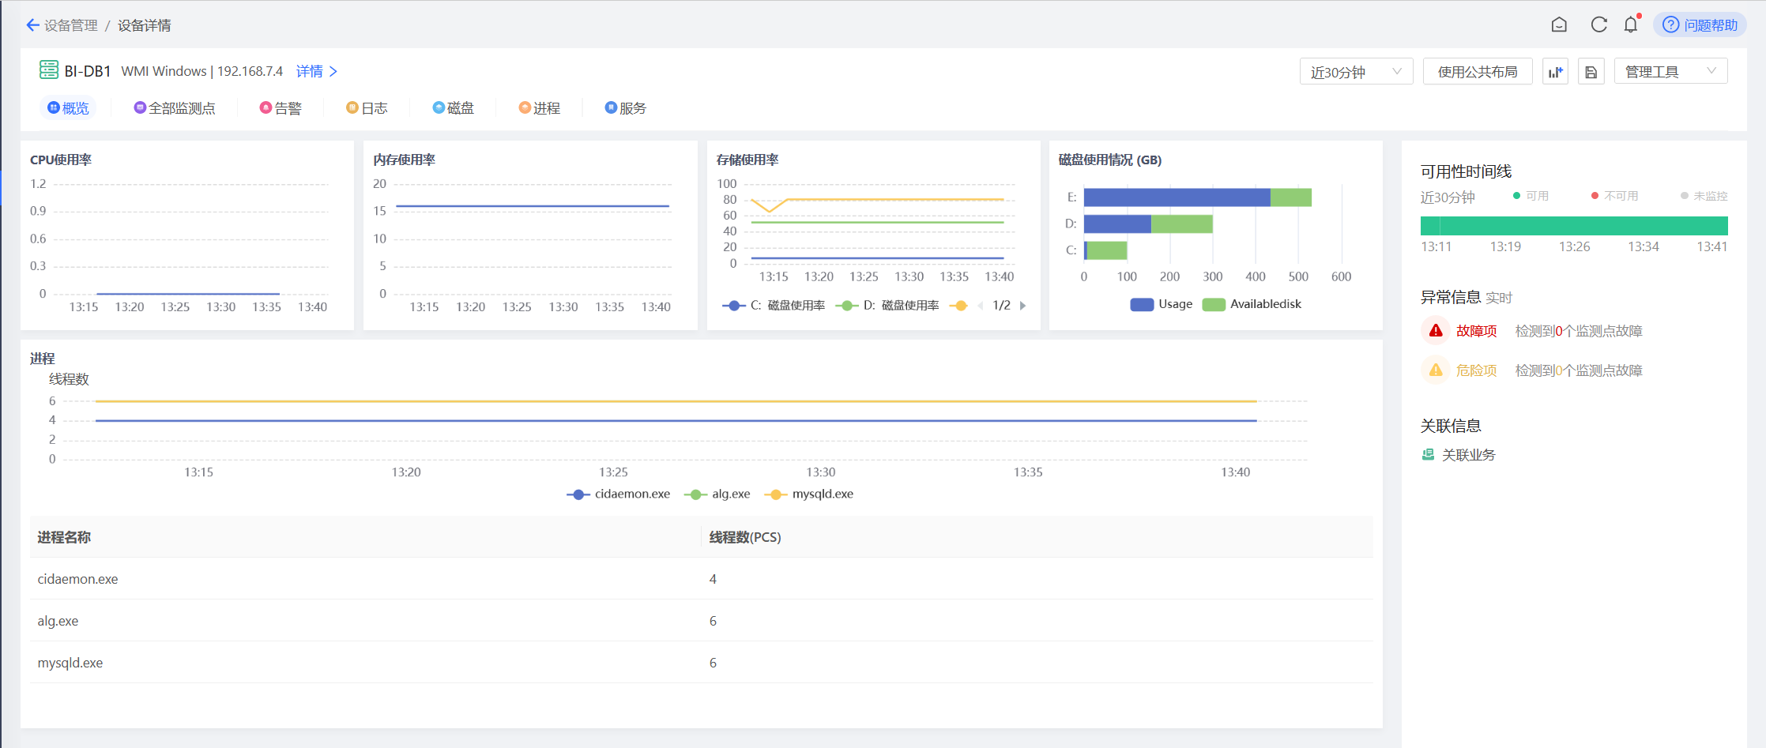Screen dimensions: 1766x748
Task: Click the device IP 192.168.7.4 text
Action: (250, 71)
